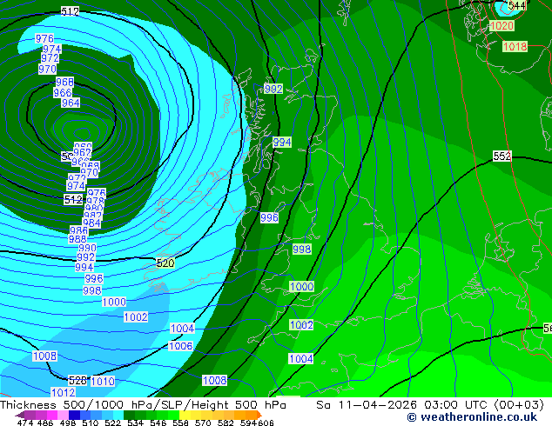Viewport: 552px width, 426px height.
Task: Click the 1006 isobar label
Action: (x=181, y=346)
